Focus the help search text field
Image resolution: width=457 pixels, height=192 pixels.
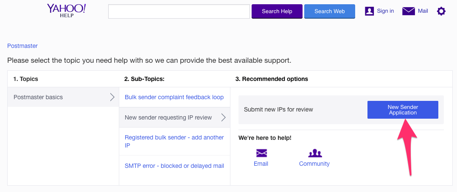pyautogui.click(x=179, y=11)
